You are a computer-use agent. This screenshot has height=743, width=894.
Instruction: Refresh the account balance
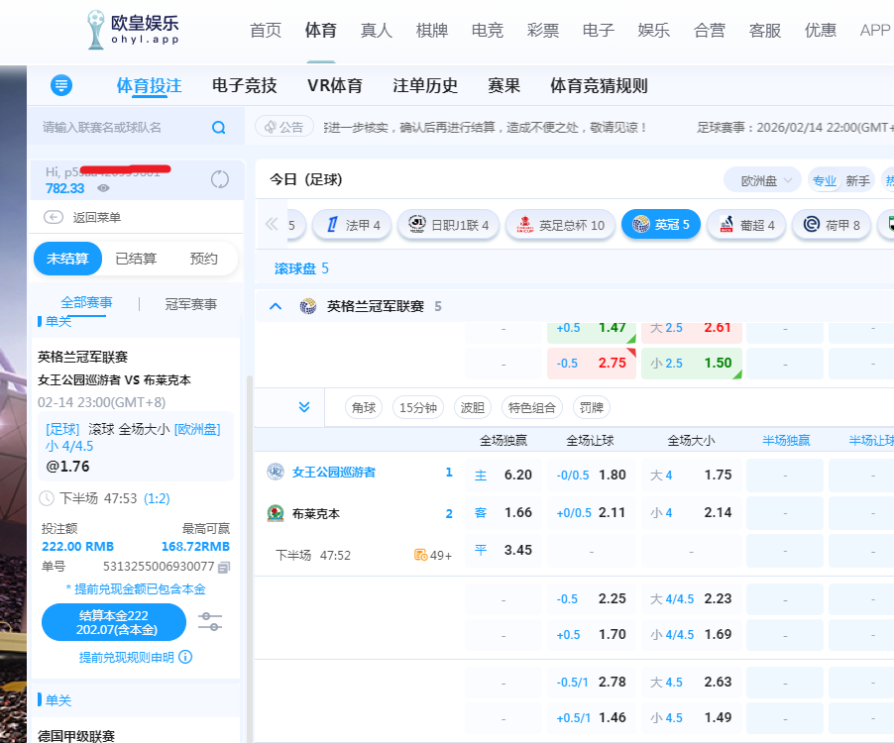pos(220,179)
